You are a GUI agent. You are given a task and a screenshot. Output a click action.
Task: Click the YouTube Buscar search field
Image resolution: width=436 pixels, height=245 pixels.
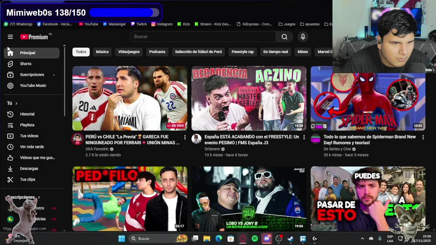(x=203, y=37)
